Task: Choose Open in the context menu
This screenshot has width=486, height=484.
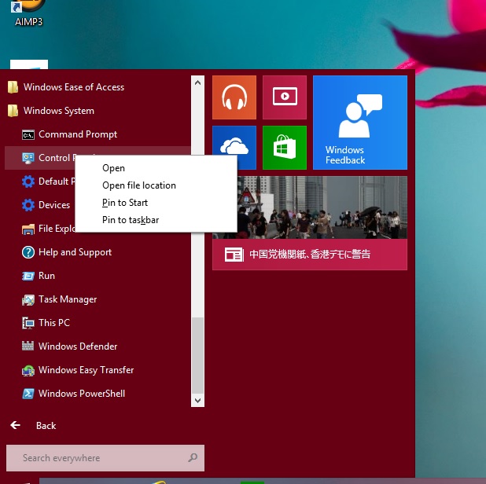Action: click(x=156, y=168)
